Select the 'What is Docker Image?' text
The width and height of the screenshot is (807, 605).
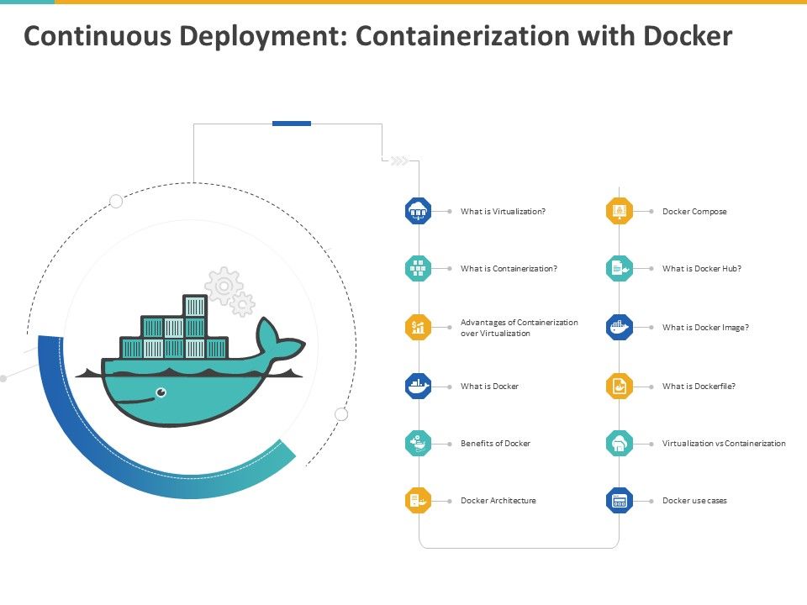(x=705, y=328)
